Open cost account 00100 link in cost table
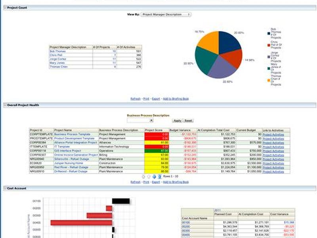 click(x=186, y=223)
